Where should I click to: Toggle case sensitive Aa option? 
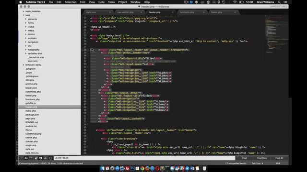26,158
